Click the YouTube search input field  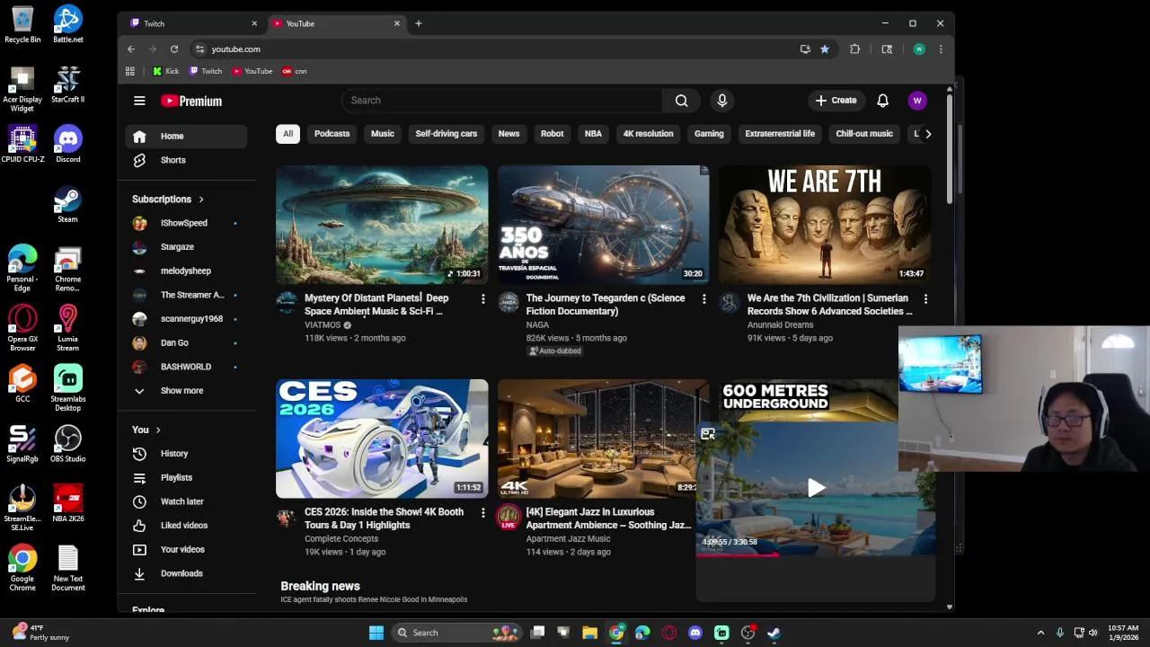tap(501, 101)
